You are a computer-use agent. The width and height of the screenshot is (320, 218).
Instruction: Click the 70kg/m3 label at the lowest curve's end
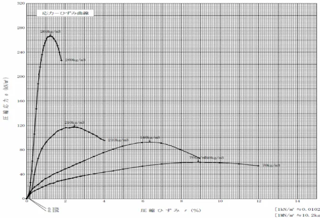271,165
